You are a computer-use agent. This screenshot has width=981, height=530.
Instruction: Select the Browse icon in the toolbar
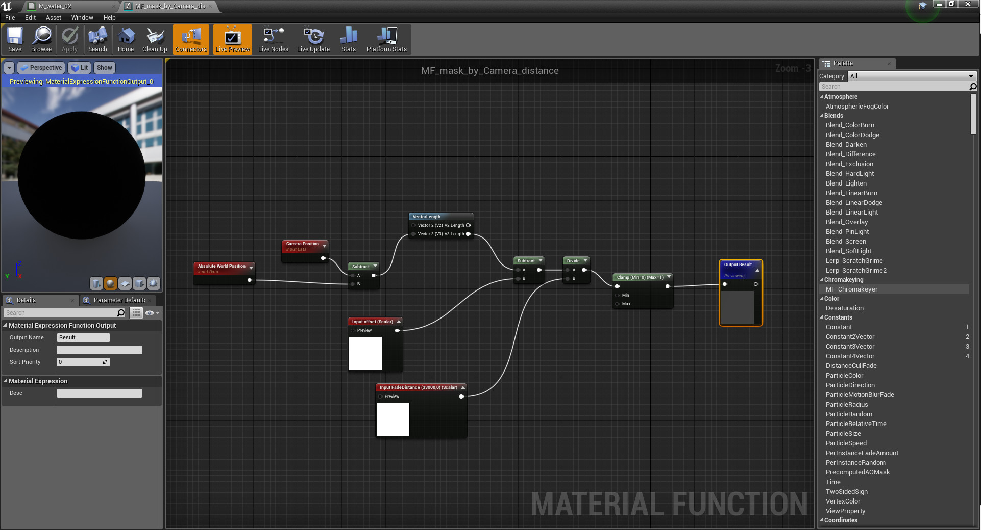click(x=41, y=39)
